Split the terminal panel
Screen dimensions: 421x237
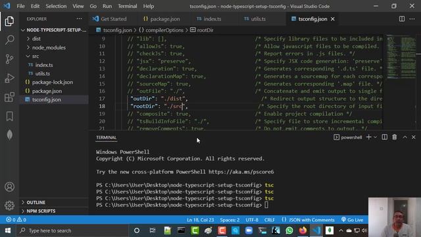384,137
